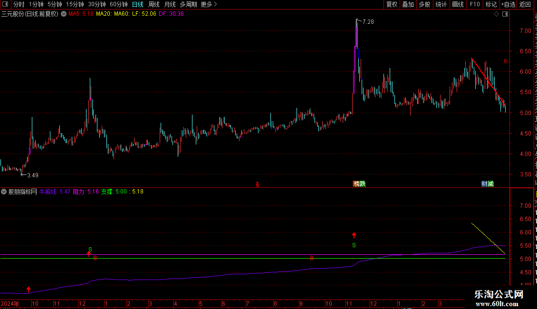
Task: Activate the 画线 drawing tools
Action: (x=458, y=4)
